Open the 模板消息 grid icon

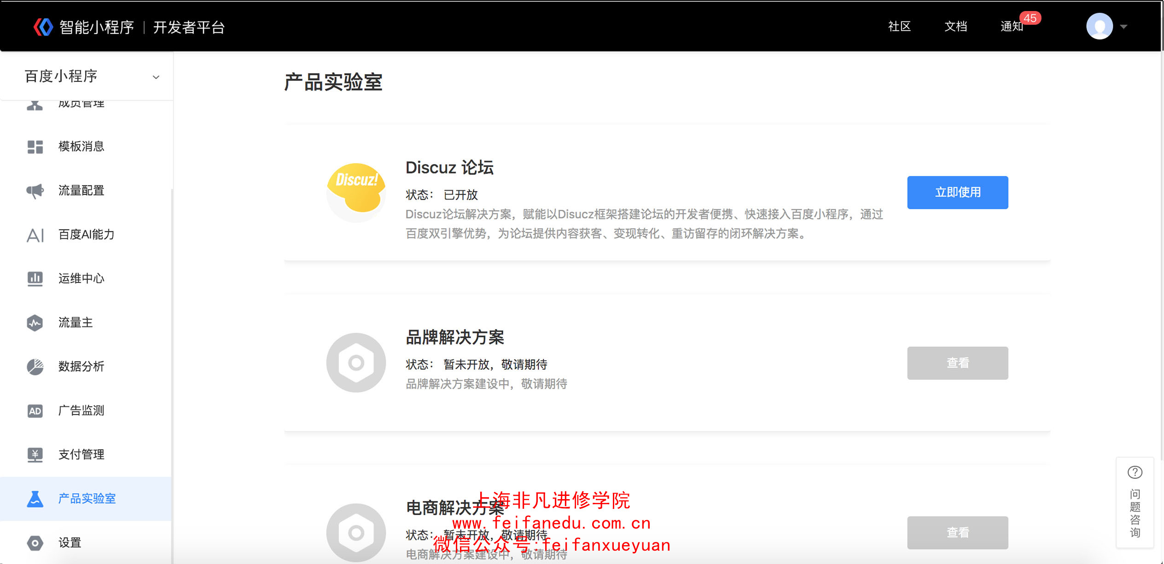tap(35, 147)
